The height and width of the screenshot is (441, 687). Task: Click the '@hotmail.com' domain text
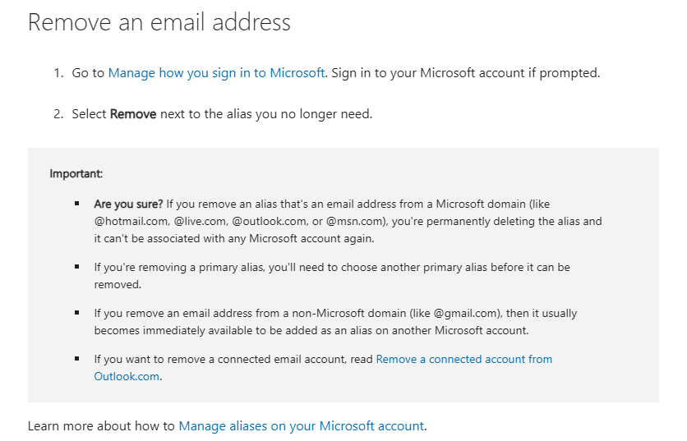pyautogui.click(x=131, y=221)
